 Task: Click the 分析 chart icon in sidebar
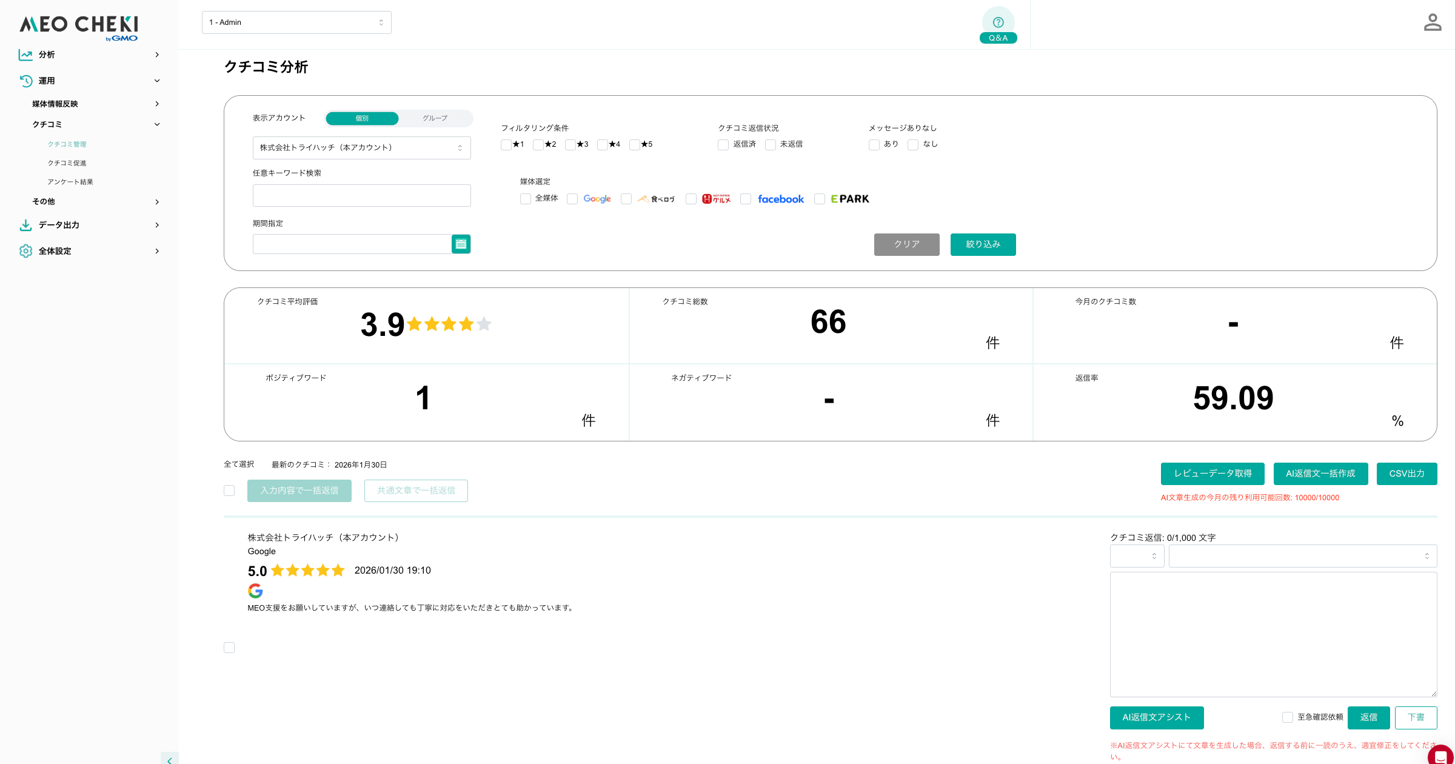25,55
